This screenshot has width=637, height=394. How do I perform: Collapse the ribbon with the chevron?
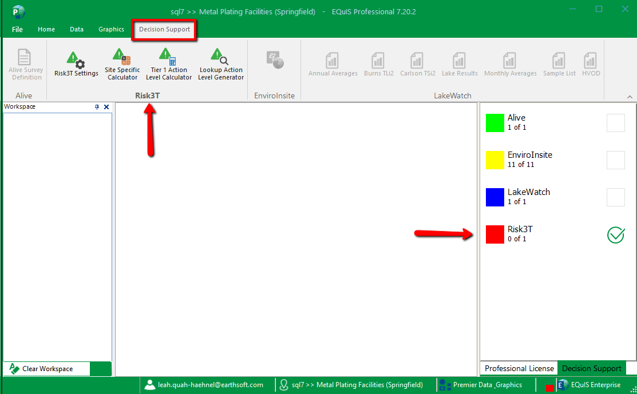coord(630,97)
